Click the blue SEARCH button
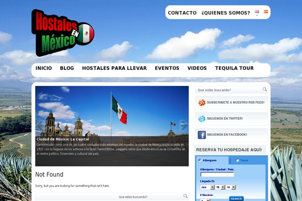 click(x=237, y=198)
